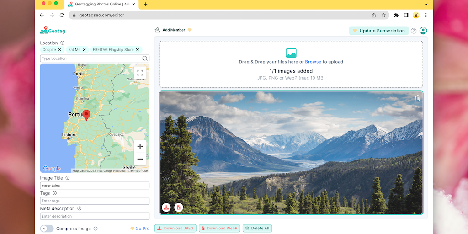Go forward in browser history

52,15
